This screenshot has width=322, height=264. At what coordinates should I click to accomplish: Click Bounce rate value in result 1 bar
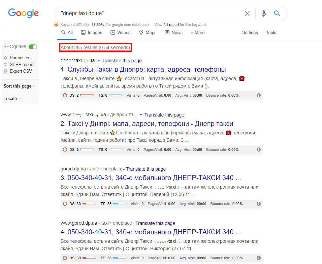pyautogui.click(x=233, y=95)
